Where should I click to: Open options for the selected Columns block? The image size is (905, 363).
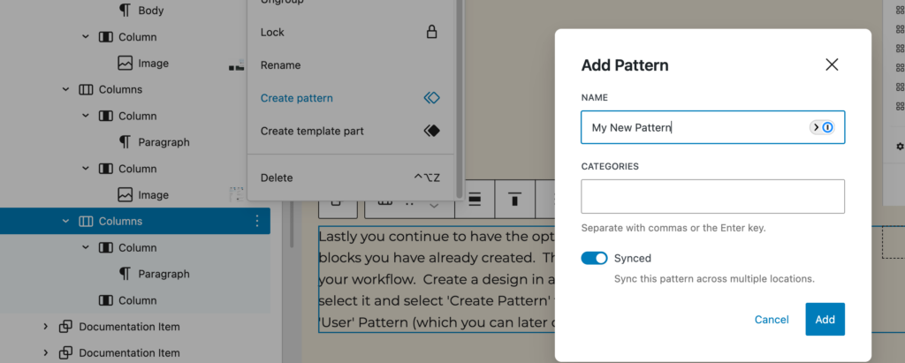click(x=257, y=221)
